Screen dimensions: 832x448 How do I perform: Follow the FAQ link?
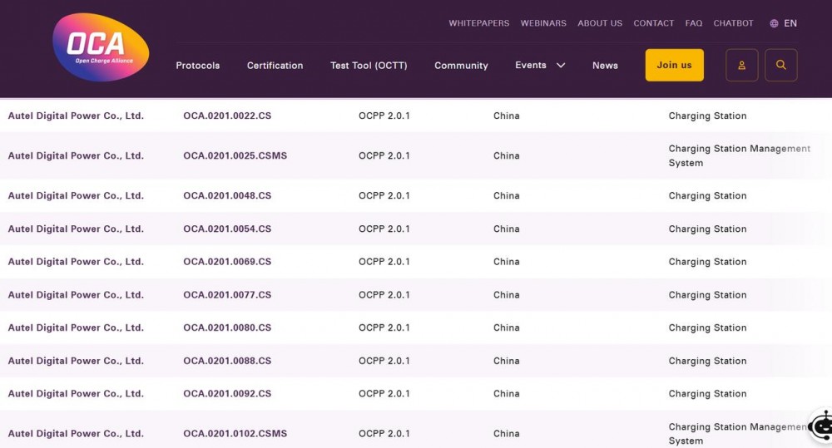694,23
